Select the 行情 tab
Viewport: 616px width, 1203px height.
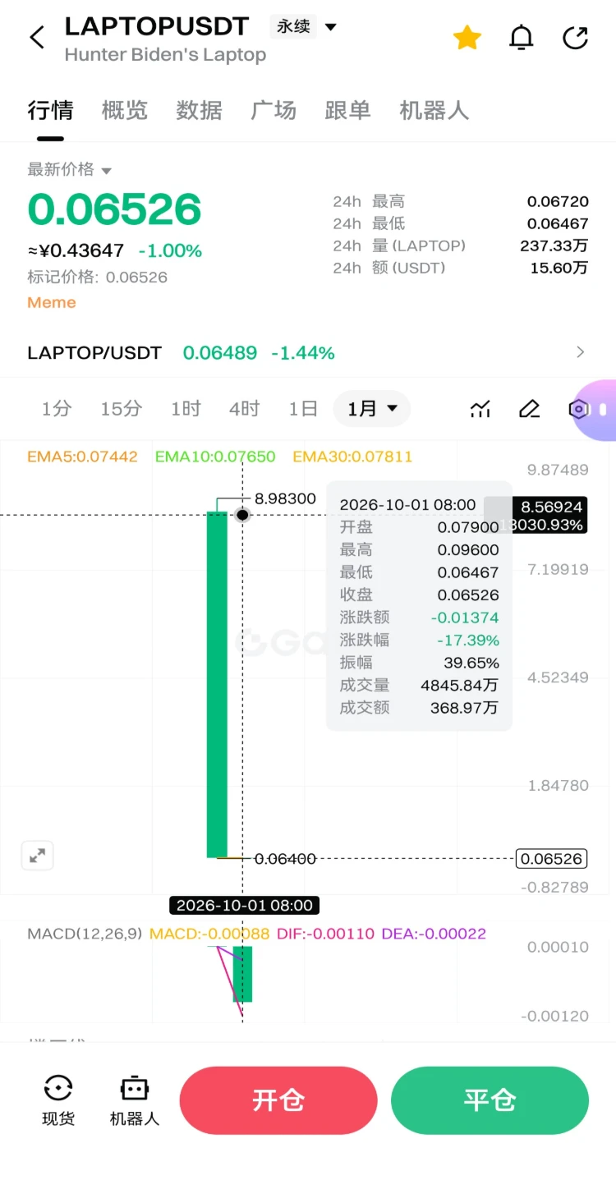(50, 110)
